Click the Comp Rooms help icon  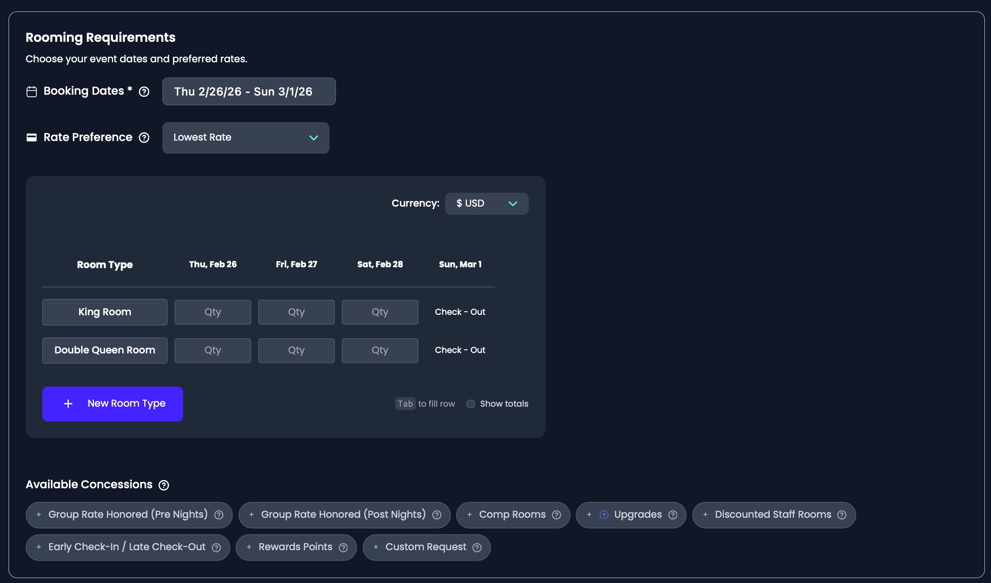tap(556, 515)
